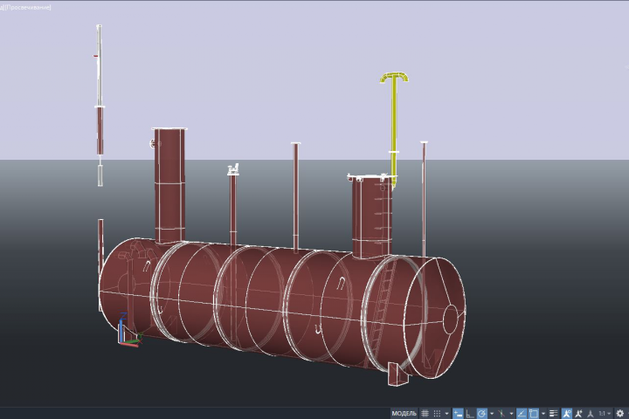The width and height of the screenshot is (629, 419).
Task: Toggle the drawing grid display
Action: pos(425,414)
